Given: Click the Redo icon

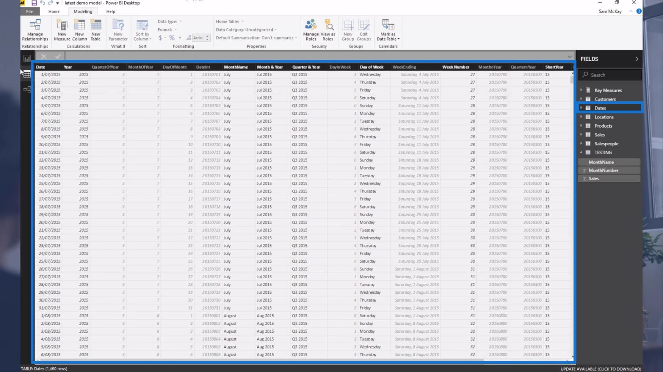Looking at the screenshot, I should pos(51,3).
